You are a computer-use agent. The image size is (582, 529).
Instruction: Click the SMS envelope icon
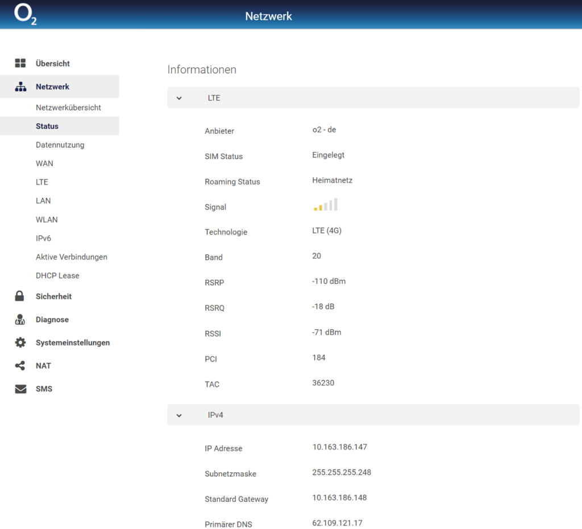[20, 389]
